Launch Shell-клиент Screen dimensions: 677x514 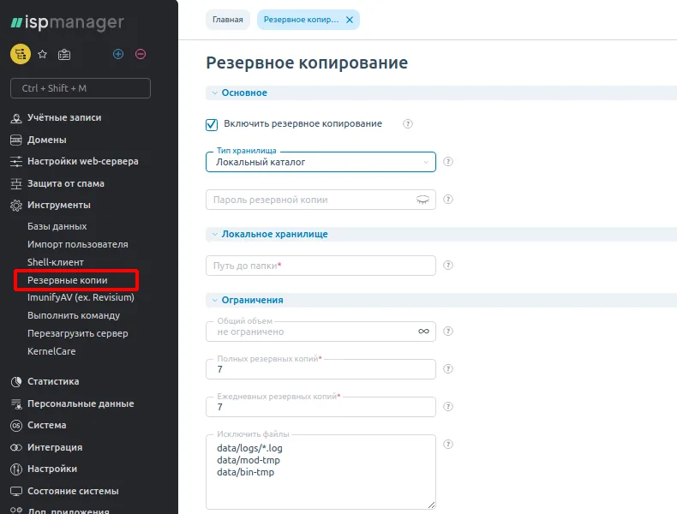(x=56, y=262)
